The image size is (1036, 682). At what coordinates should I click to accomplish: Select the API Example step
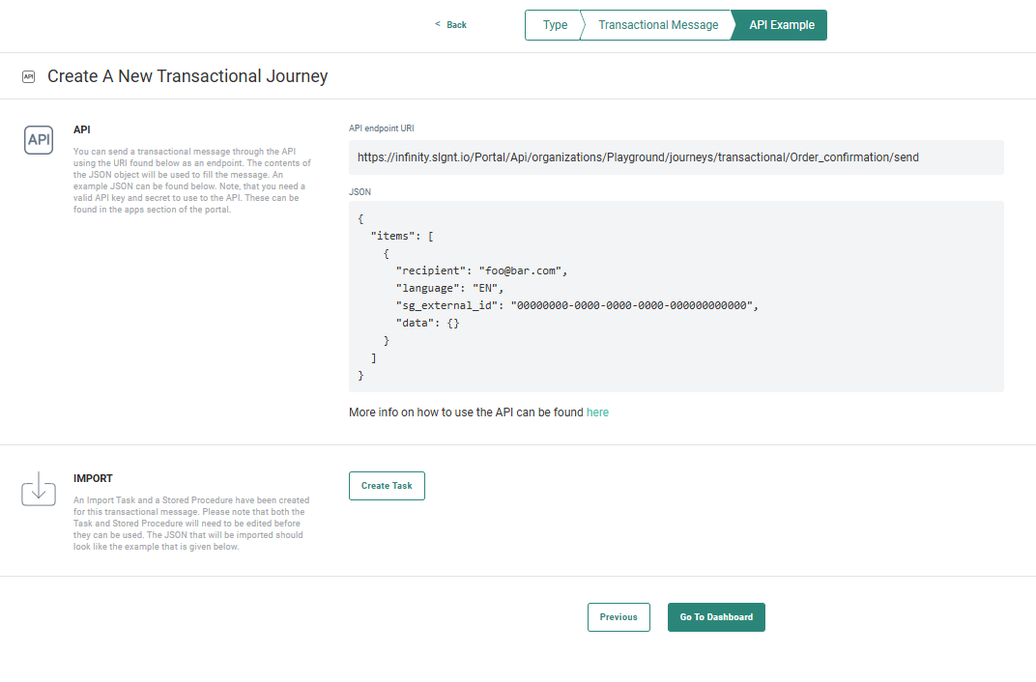coord(781,25)
